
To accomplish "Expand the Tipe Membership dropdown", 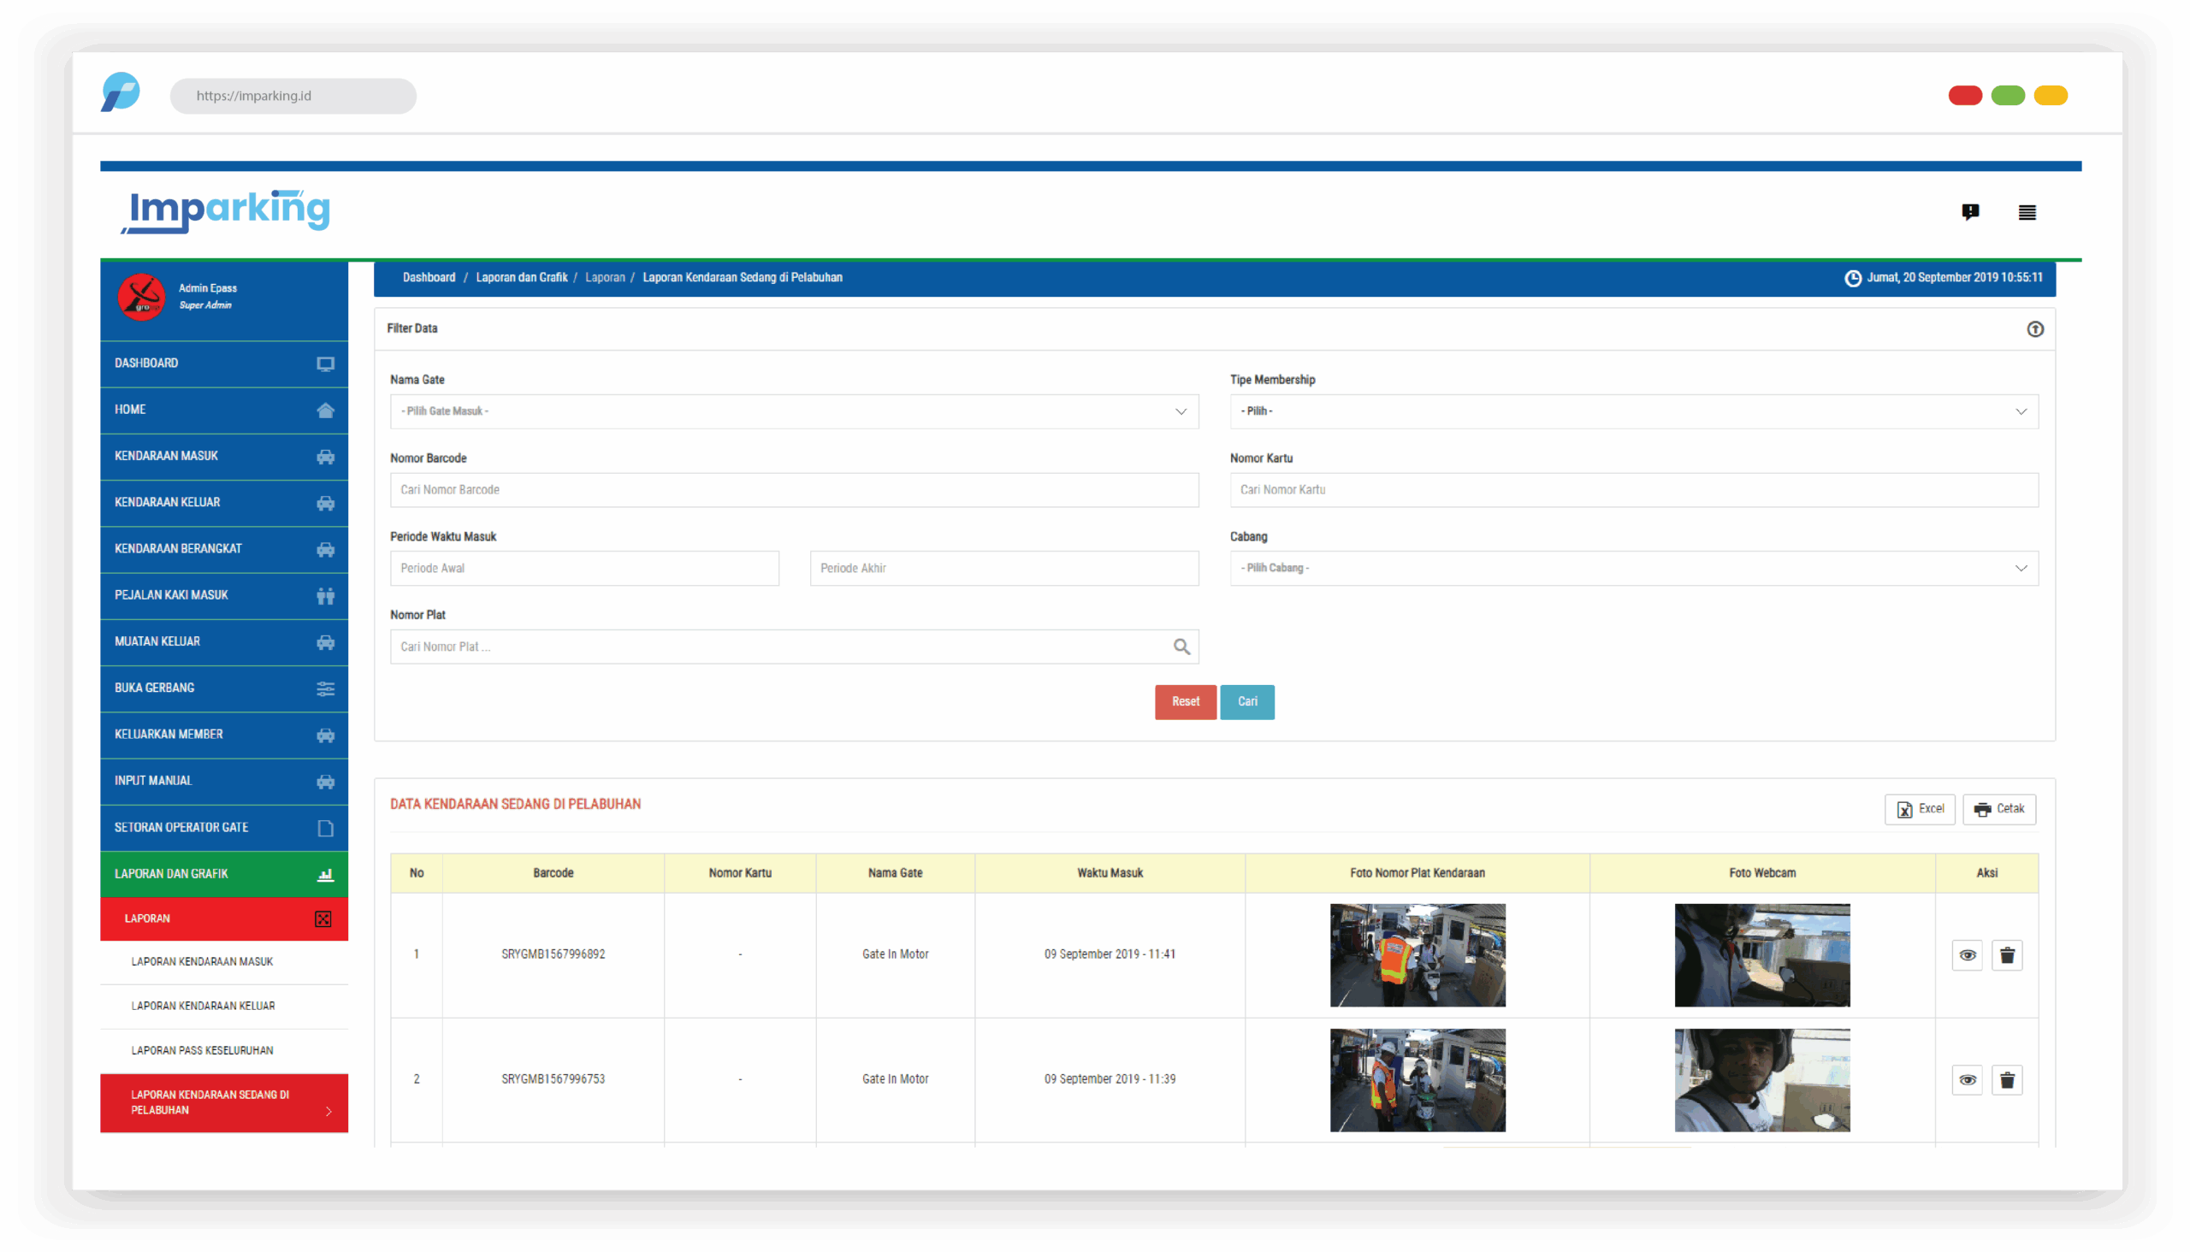I will point(1632,412).
